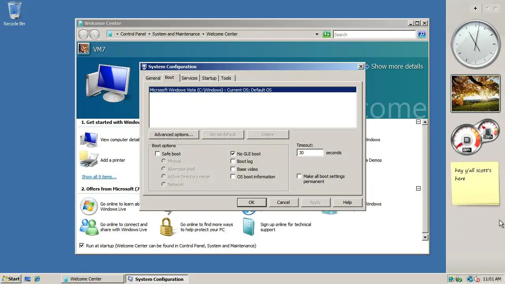This screenshot has width=505, height=284.
Task: Click the Welcome Center Search field
Action: 374,34
